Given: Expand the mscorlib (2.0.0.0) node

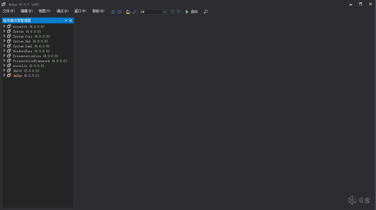Looking at the screenshot, I should point(4,66).
